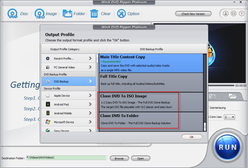Click the mail envelope icon

[x=234, y=14]
